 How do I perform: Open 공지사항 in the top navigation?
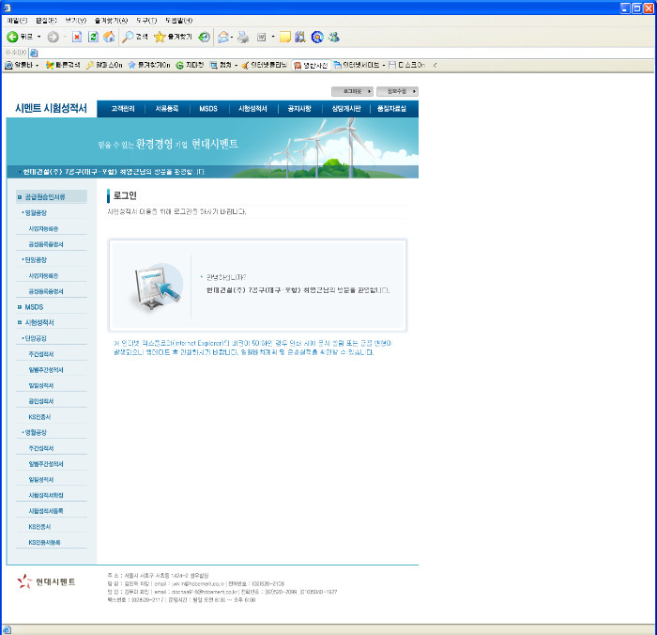tap(299, 109)
